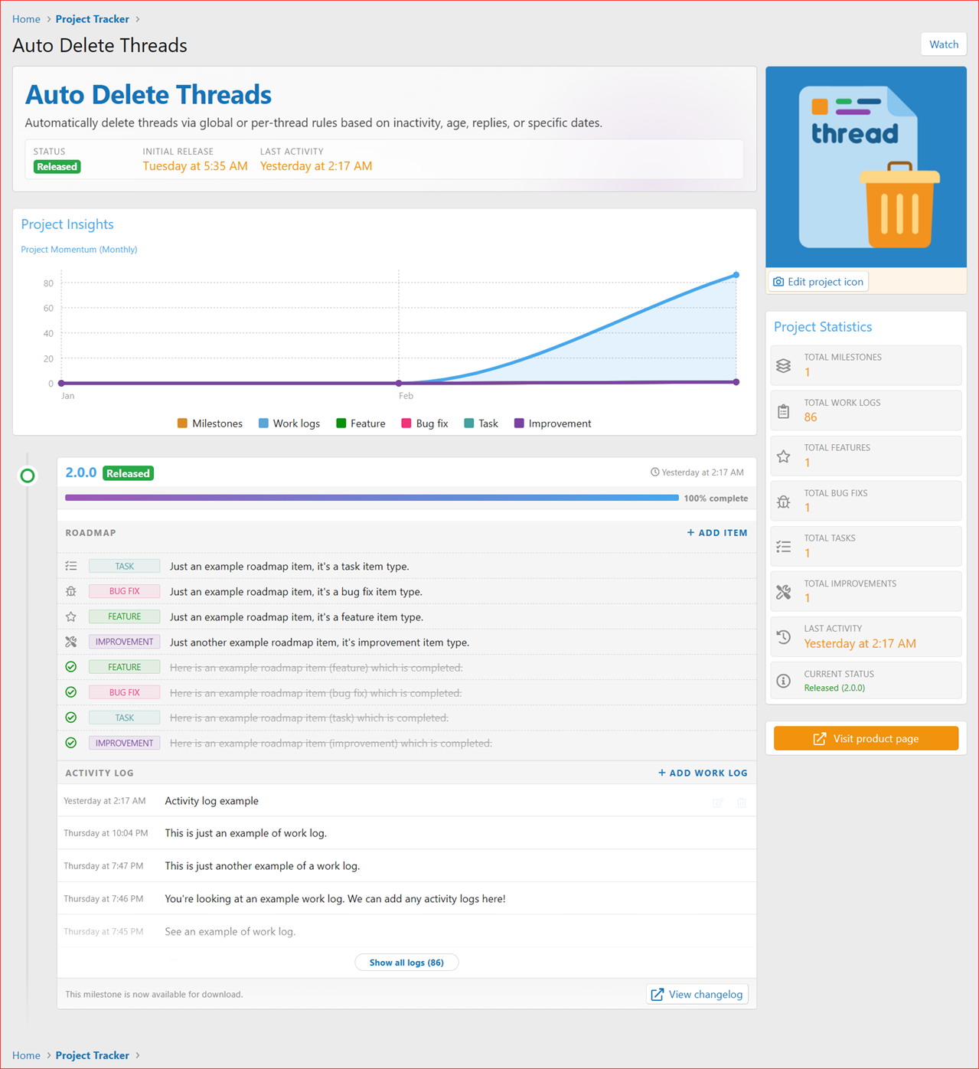
Task: Uncheck the completed TASK roadmap item
Action: point(71,718)
